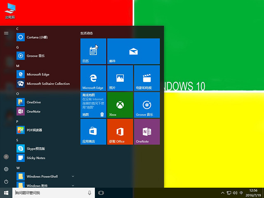Image resolution: width=264 pixels, height=198 pixels.
Task: Open the Movies & TV (电影和电视) tile
Action: [x=146, y=78]
